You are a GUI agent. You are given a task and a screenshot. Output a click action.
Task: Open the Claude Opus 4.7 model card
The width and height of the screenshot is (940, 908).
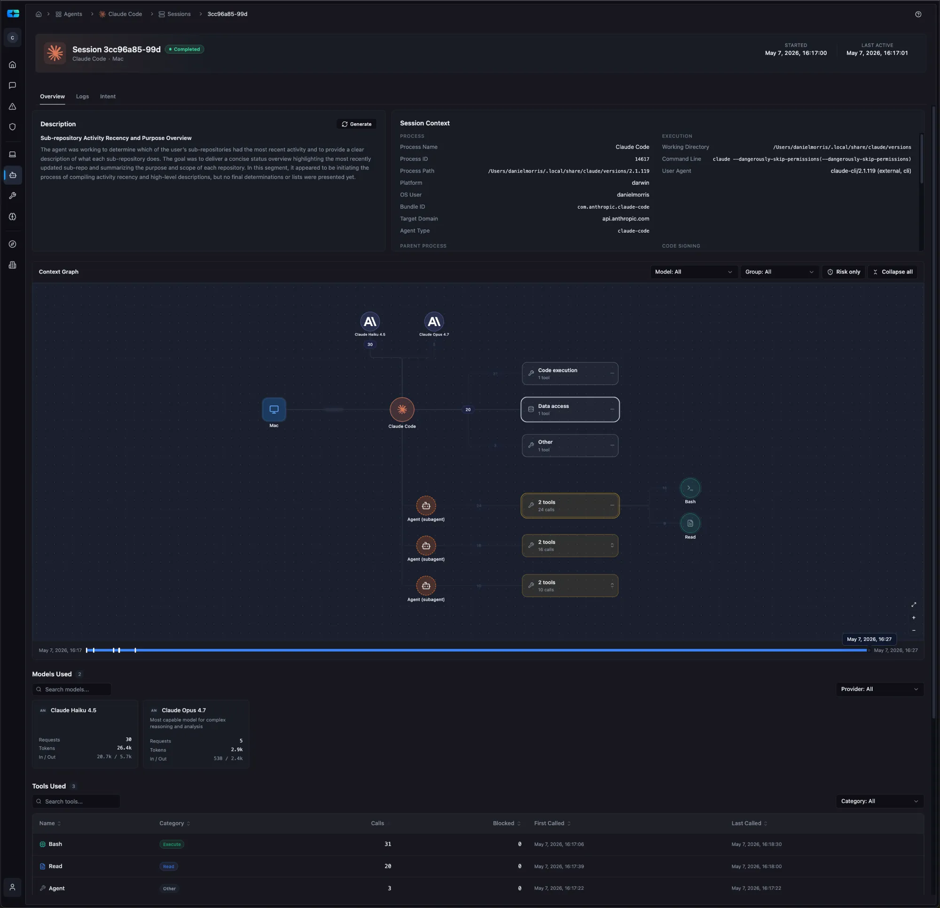tap(196, 734)
